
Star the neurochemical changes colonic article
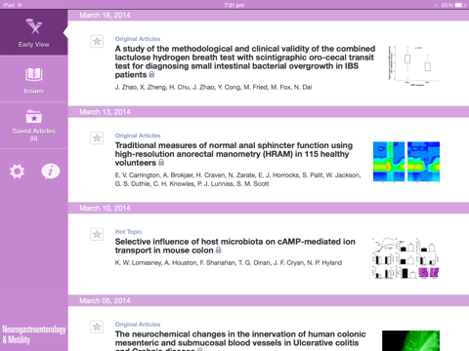(x=97, y=327)
